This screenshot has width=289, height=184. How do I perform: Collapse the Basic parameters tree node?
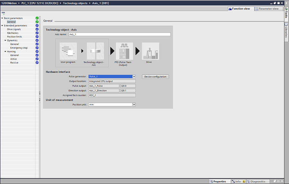click(x=2, y=18)
